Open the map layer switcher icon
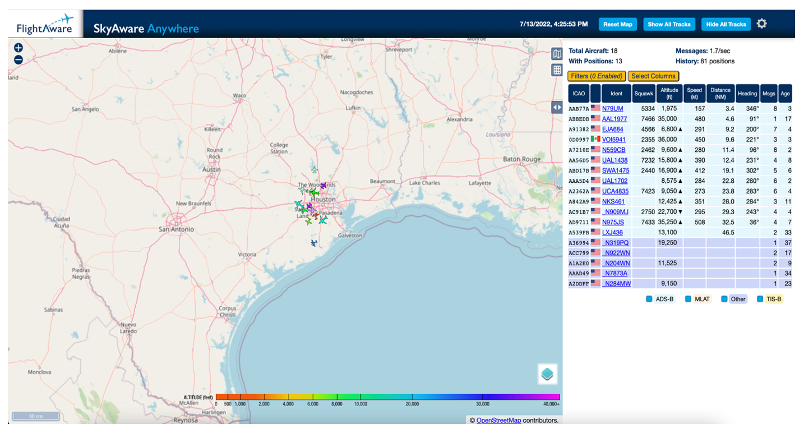Image resolution: width=804 pixels, height=434 pixels. [547, 374]
